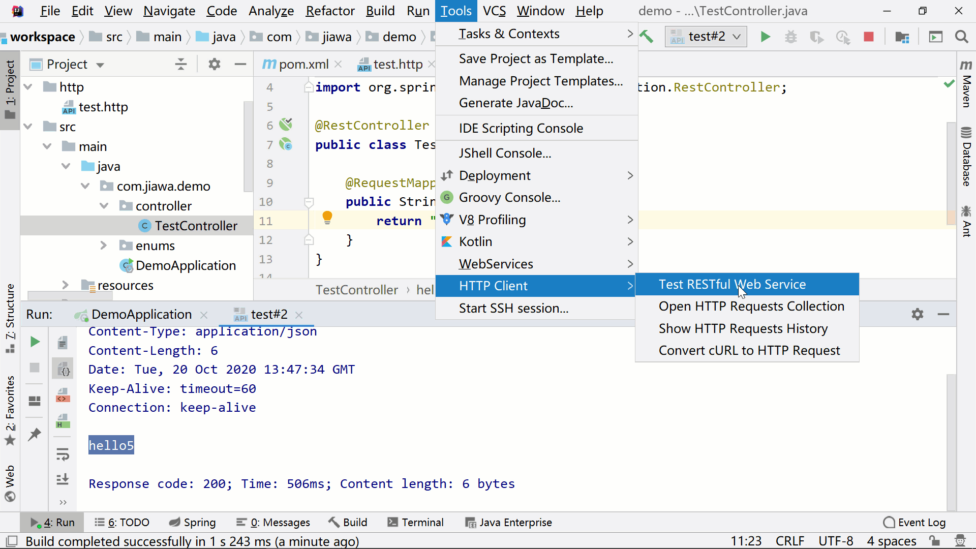Image resolution: width=976 pixels, height=549 pixels.
Task: Open 6: TODO tool window
Action: pyautogui.click(x=122, y=523)
